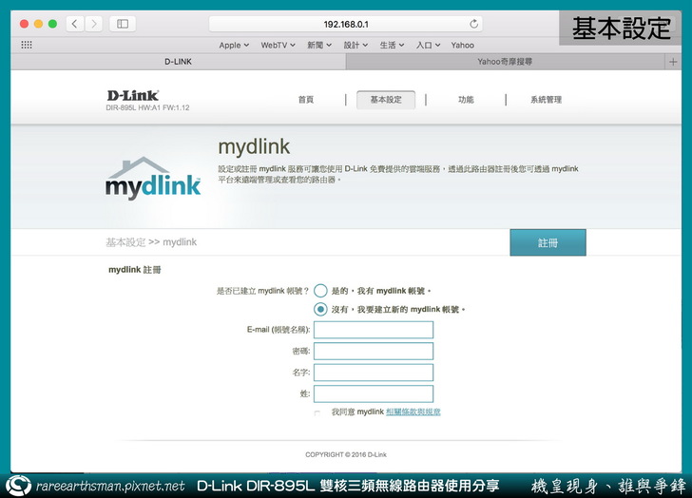Screen dimensions: 692x498
Task: Expand the WebTV bookmarks folder
Action: click(278, 45)
